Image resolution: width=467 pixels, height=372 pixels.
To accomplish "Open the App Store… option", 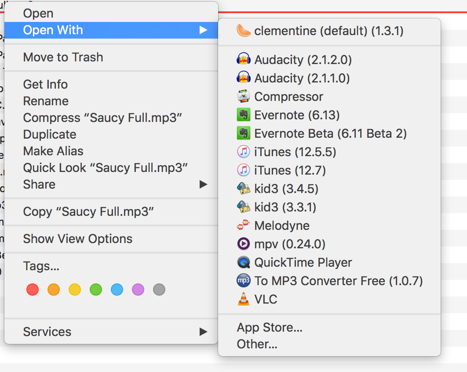I will 270,327.
